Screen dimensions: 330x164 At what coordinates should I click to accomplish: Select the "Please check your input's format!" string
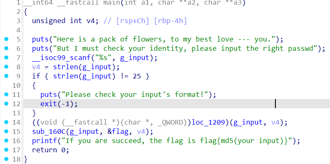click(x=134, y=95)
